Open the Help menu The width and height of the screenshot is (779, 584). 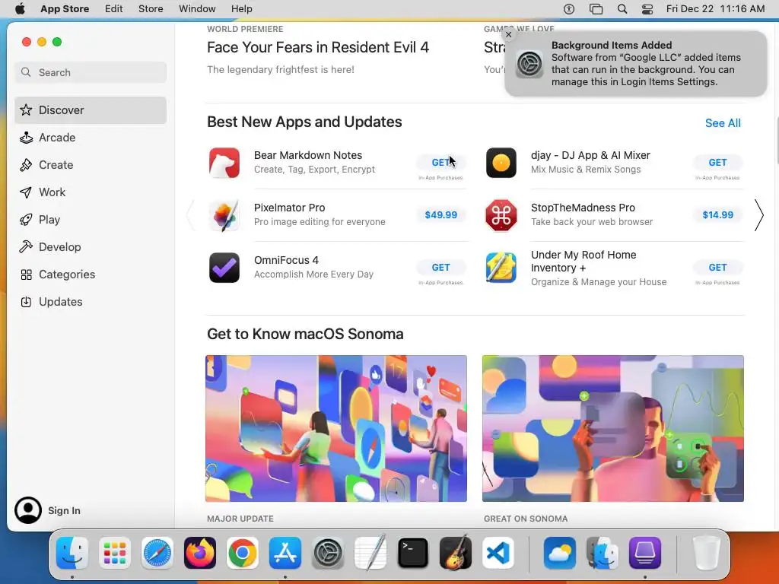[x=241, y=9]
